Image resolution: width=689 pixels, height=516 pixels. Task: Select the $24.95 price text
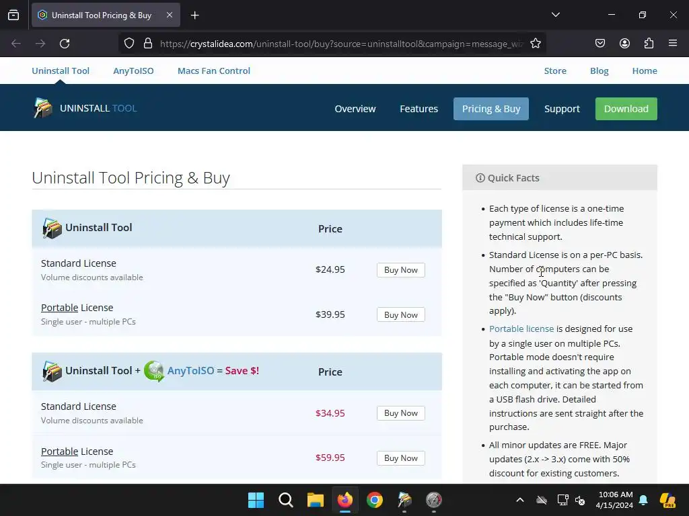(330, 269)
